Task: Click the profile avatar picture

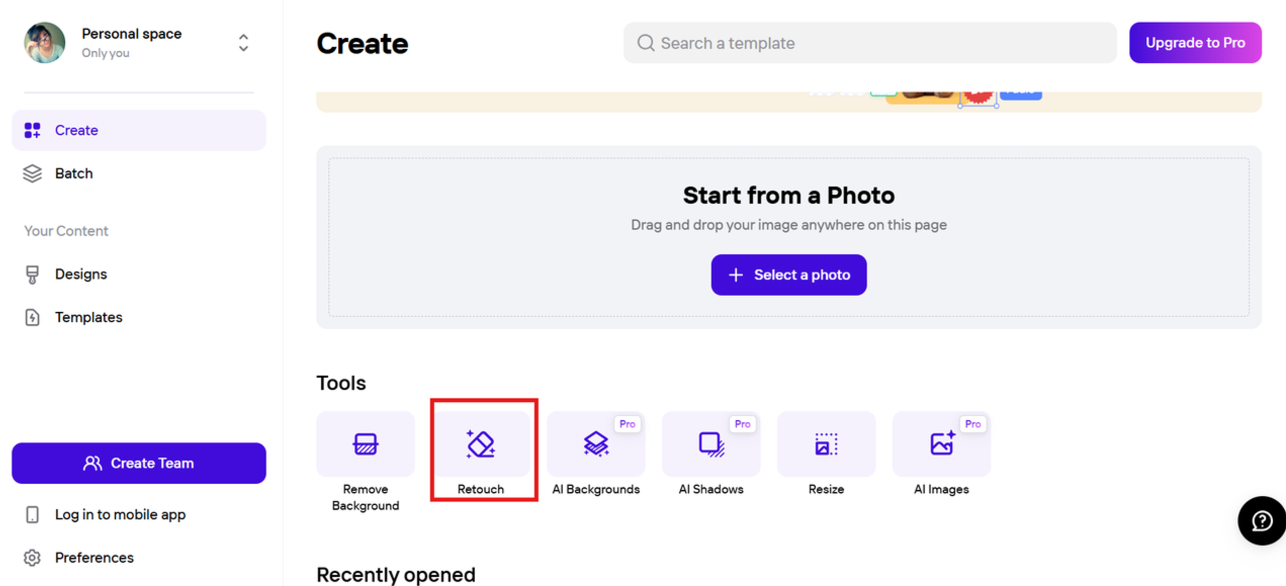Action: (44, 42)
